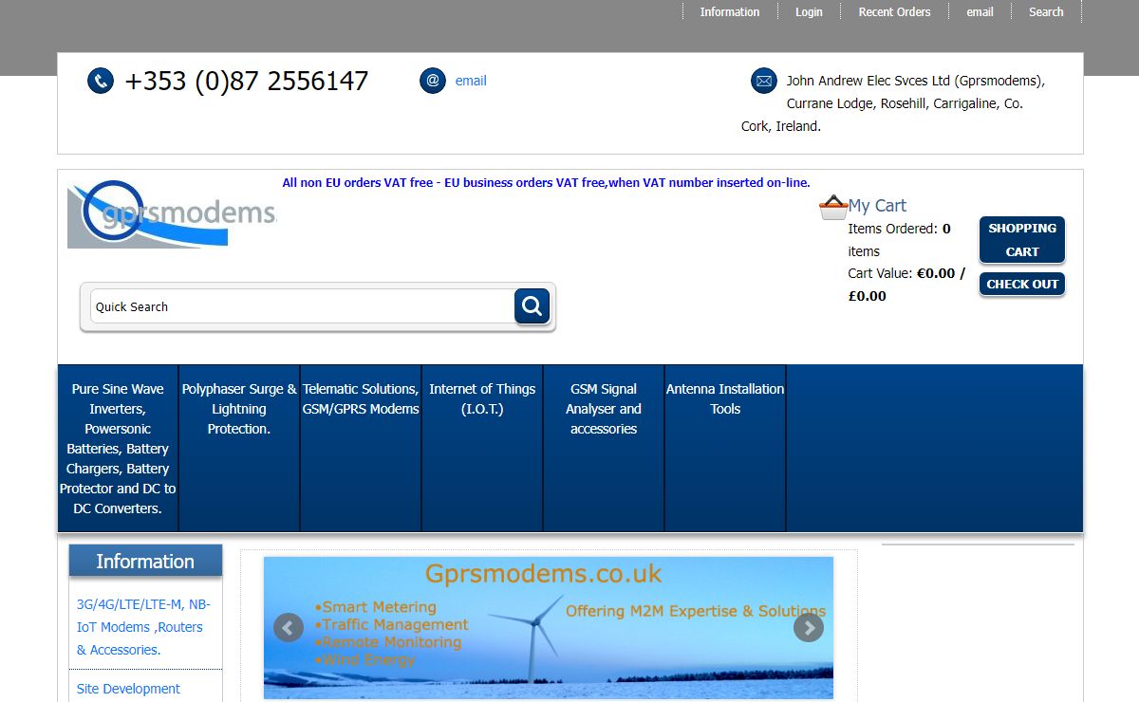Click the phone icon beside the number
The width and height of the screenshot is (1139, 702).
click(101, 81)
